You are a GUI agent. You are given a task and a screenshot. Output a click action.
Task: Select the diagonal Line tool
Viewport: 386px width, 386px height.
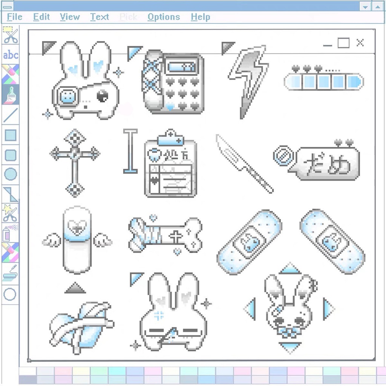tap(10, 115)
